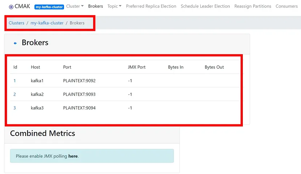Click host cell kafka2
This screenshot has height=174, width=301.
pyautogui.click(x=37, y=94)
